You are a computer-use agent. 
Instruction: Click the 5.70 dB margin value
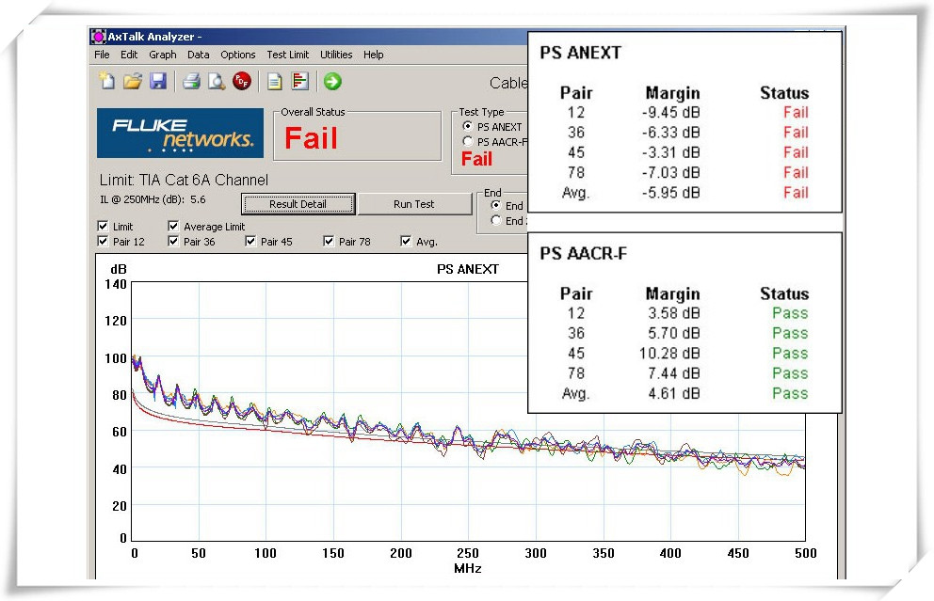(x=674, y=333)
